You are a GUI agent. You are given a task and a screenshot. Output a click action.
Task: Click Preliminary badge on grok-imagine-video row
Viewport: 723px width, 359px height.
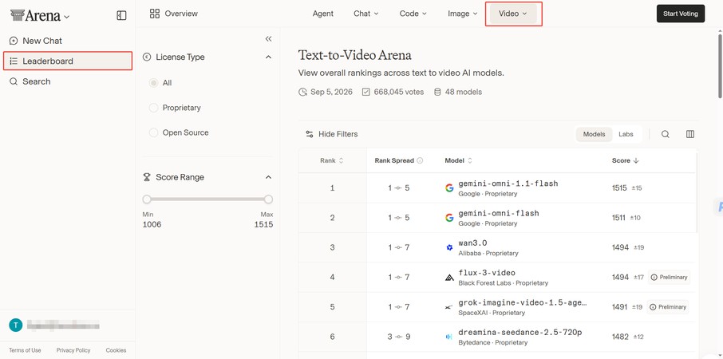tap(668, 307)
